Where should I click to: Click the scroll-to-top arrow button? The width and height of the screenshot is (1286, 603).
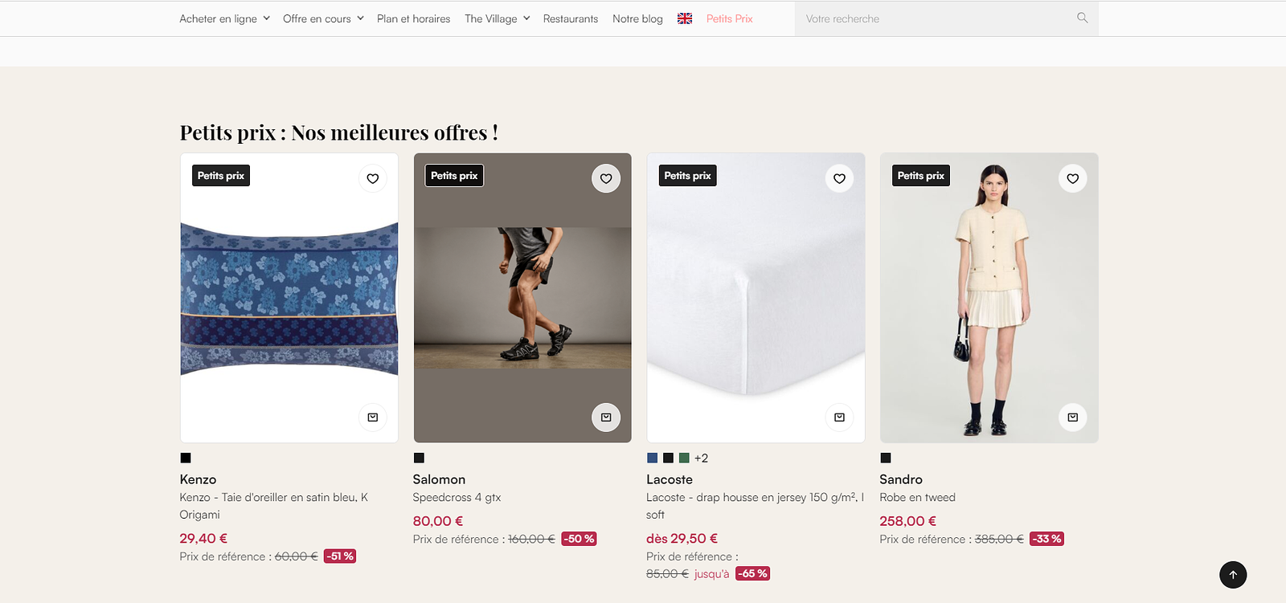(x=1233, y=575)
